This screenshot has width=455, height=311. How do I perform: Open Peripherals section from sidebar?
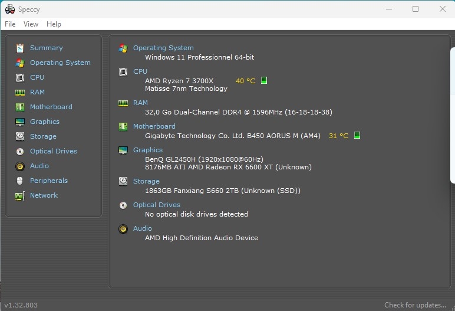point(49,181)
